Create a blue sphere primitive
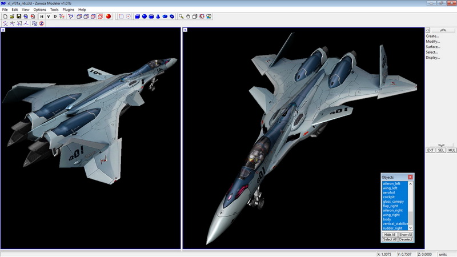 [x=145, y=17]
